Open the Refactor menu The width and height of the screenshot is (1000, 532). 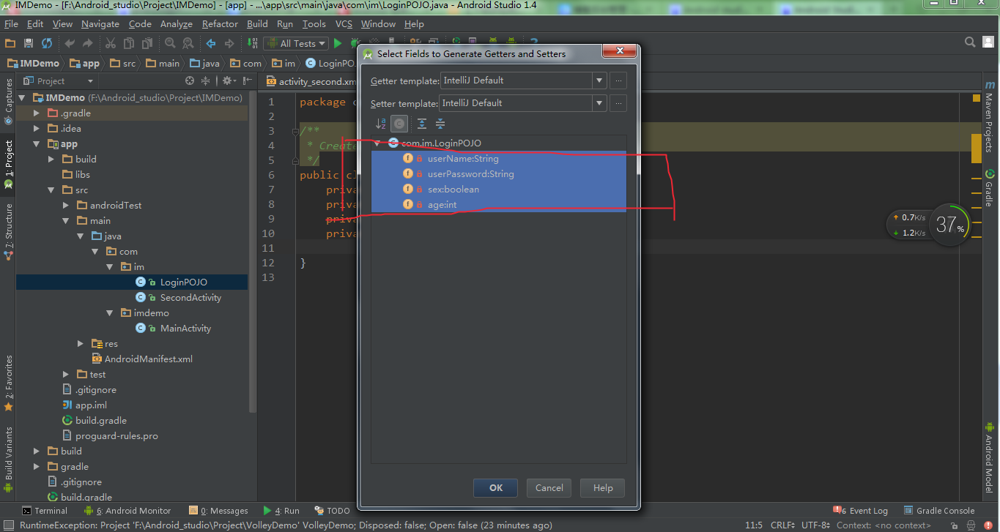pos(220,23)
